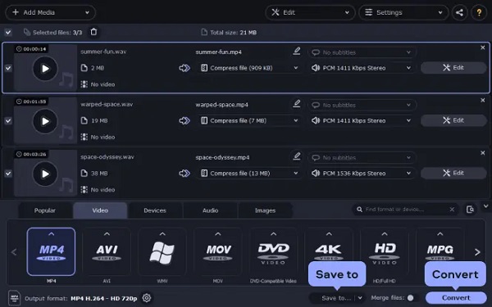Collapse the format panel chevron

click(486, 206)
